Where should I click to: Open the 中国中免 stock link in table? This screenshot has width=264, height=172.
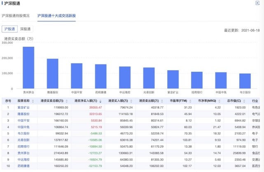(x=23, y=127)
